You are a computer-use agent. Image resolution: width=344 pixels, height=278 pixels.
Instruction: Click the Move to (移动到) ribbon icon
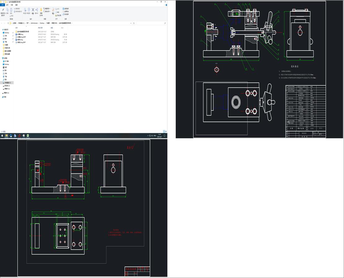(x=25, y=11)
